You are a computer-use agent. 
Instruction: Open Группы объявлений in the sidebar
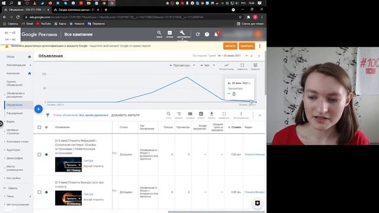(x=14, y=83)
